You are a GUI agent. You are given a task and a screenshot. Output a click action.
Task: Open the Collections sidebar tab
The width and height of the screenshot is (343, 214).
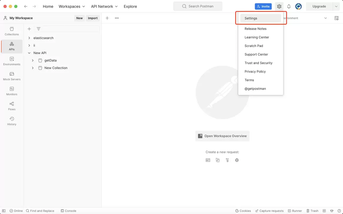[12, 31]
